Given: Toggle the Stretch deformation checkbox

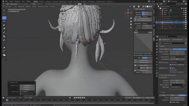Looking at the screenshot, I should pyautogui.click(x=170, y=70).
